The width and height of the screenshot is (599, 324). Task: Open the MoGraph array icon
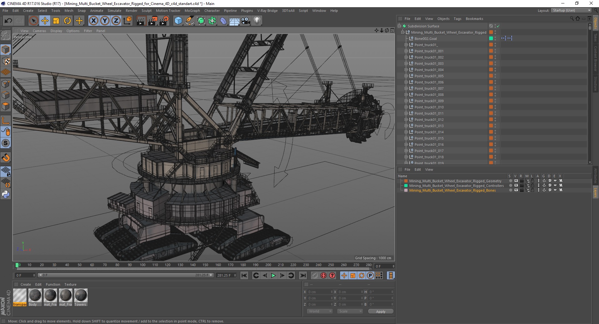(x=212, y=21)
